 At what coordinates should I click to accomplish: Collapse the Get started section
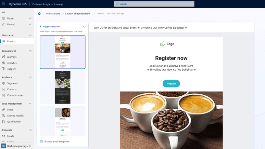[x=30, y=35]
